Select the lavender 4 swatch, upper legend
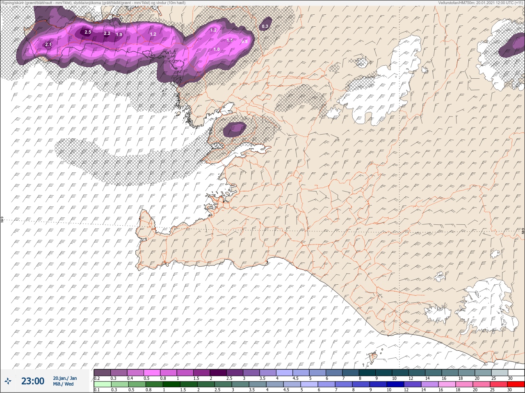 (285, 372)
